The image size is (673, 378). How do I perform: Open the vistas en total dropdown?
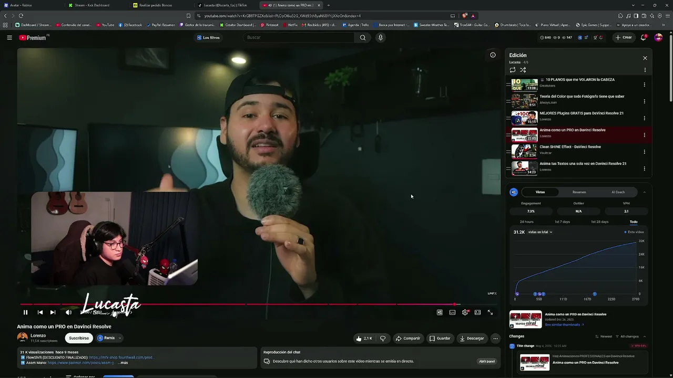[541, 232]
